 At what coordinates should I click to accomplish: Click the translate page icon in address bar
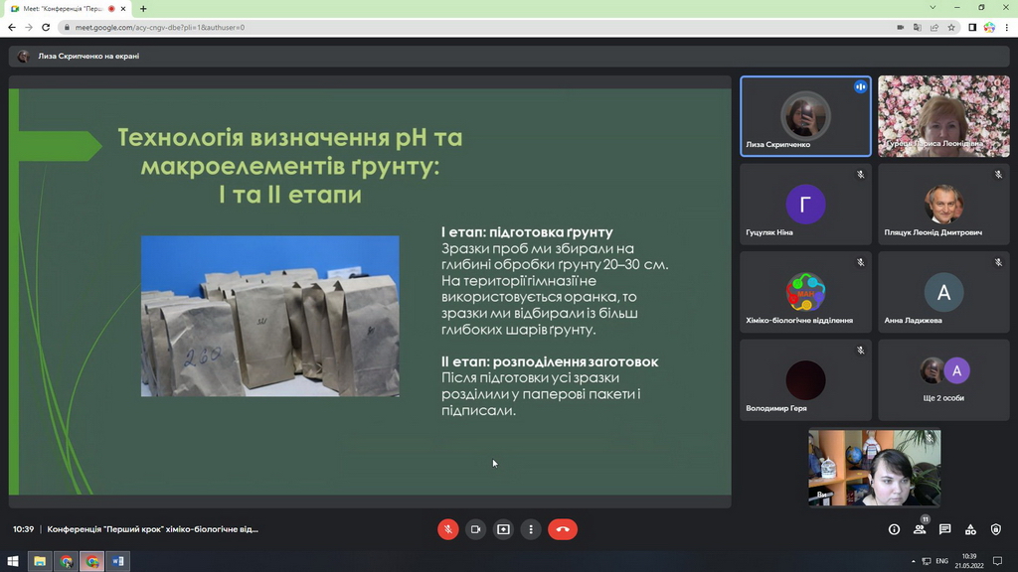tap(918, 27)
